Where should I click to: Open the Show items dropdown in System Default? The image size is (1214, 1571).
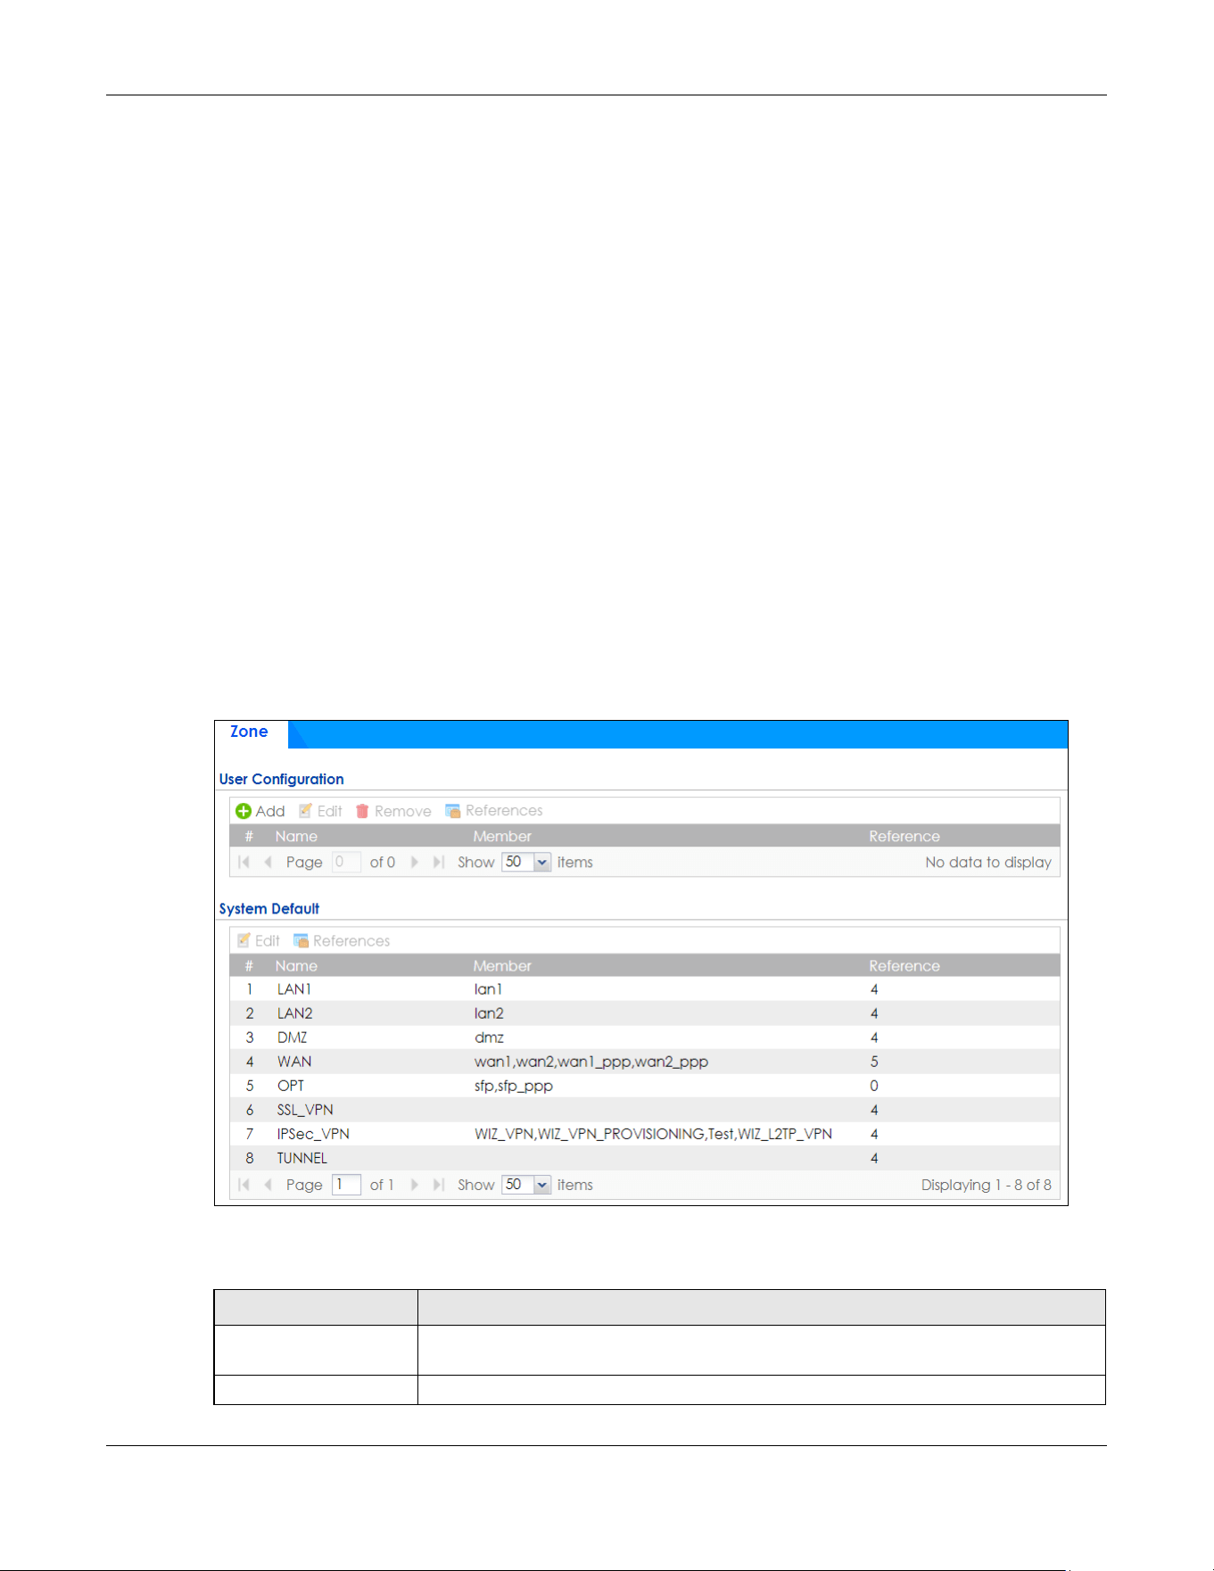coord(542,1185)
